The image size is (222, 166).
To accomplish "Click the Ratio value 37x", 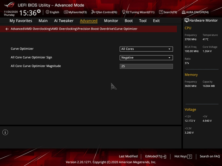I will (x=187, y=63).
